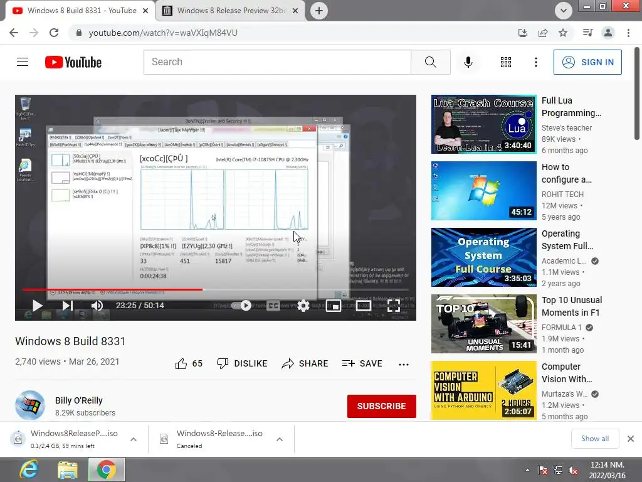This screenshot has height=482, width=642.
Task: Click Steve's teacher channel name
Action: tap(567, 128)
